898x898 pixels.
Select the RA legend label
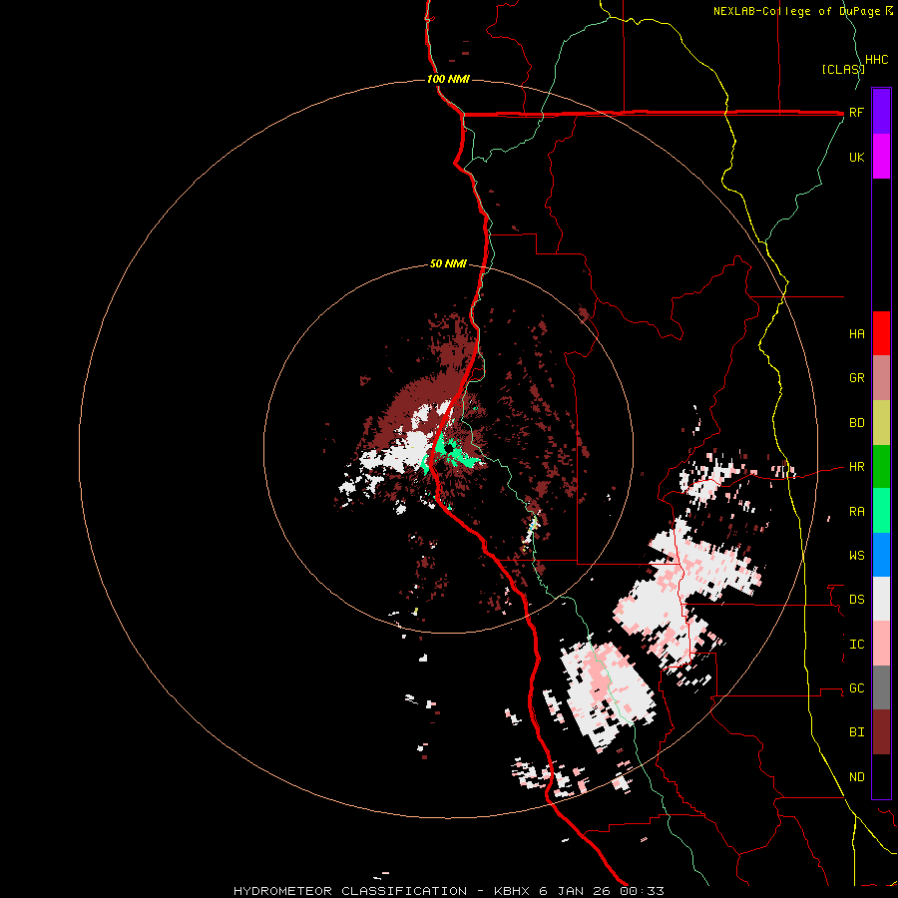pyautogui.click(x=856, y=512)
